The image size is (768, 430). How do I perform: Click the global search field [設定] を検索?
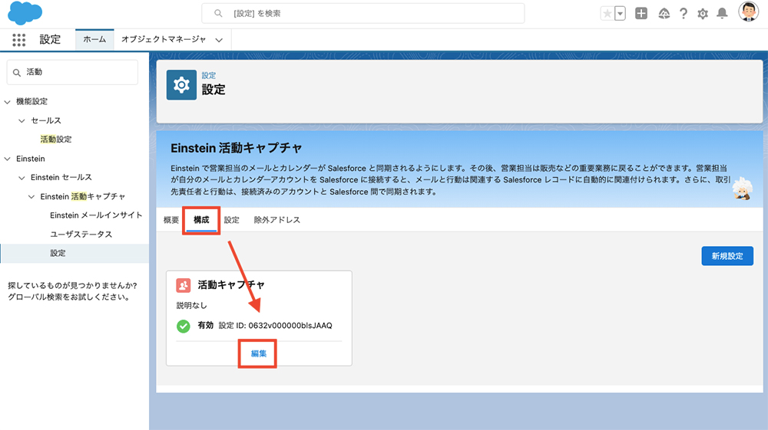pyautogui.click(x=363, y=13)
